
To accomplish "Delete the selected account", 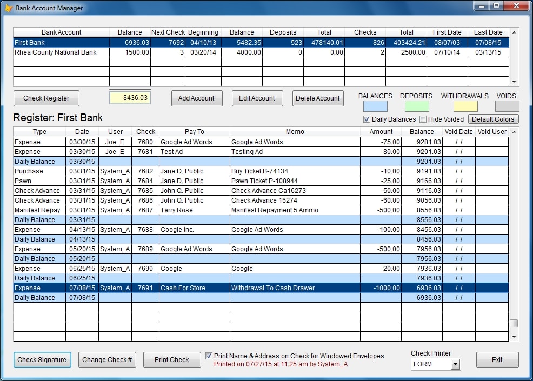I will (x=318, y=98).
